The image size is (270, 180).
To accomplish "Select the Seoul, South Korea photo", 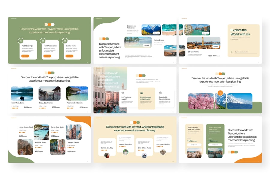I will click(49, 94).
